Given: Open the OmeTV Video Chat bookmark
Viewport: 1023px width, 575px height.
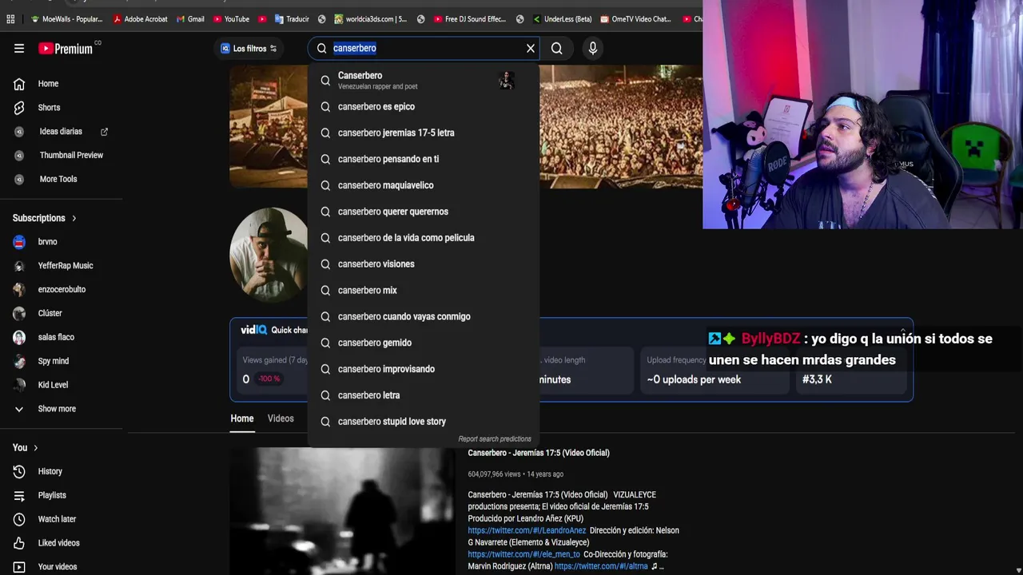Looking at the screenshot, I should point(635,19).
